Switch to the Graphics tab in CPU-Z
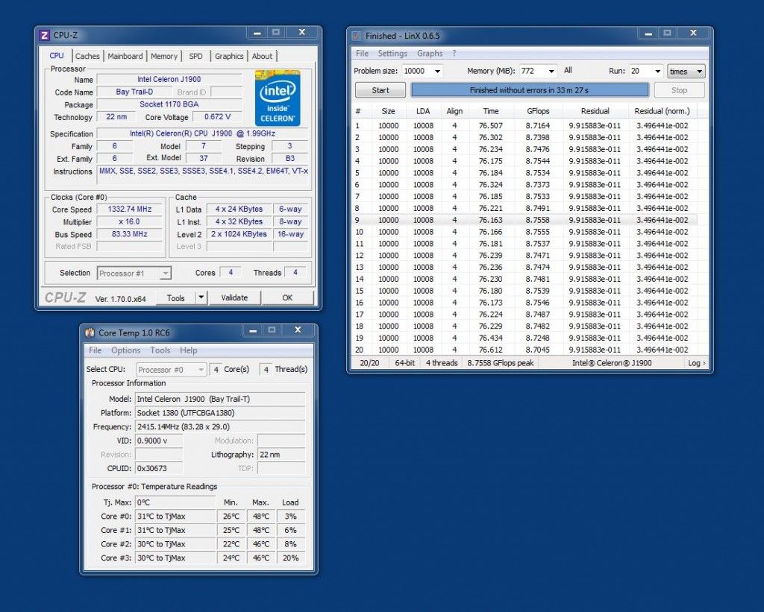 tap(229, 56)
